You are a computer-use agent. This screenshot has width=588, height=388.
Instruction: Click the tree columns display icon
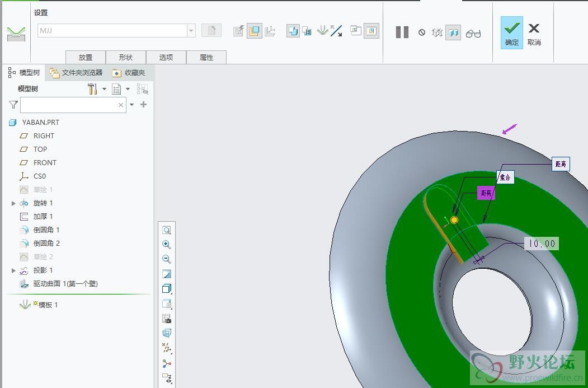116,89
